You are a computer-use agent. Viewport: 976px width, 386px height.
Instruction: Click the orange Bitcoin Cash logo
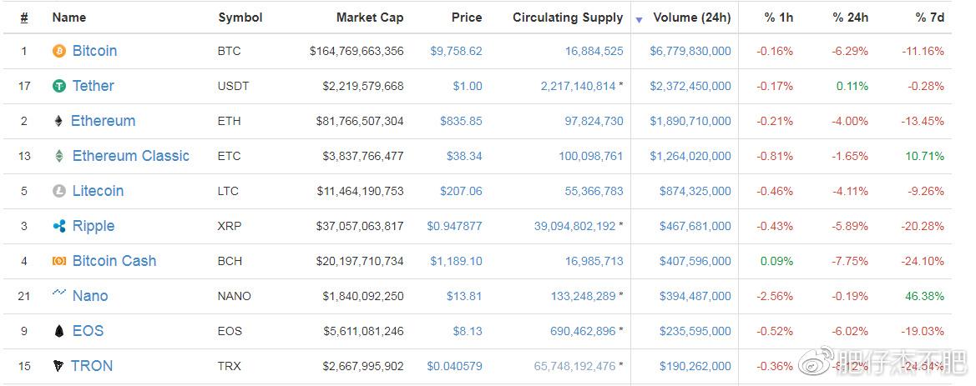pyautogui.click(x=59, y=261)
